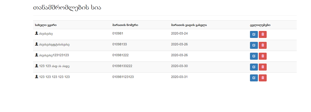Click the ცვლილებები column header
The height and width of the screenshot is (112, 311).
tap(260, 25)
